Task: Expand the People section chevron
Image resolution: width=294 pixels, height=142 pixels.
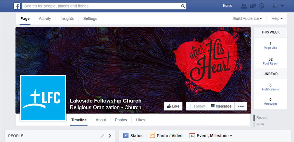Action: pos(110,136)
